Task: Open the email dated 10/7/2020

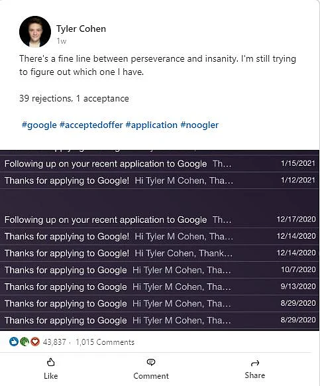Action: click(160, 270)
